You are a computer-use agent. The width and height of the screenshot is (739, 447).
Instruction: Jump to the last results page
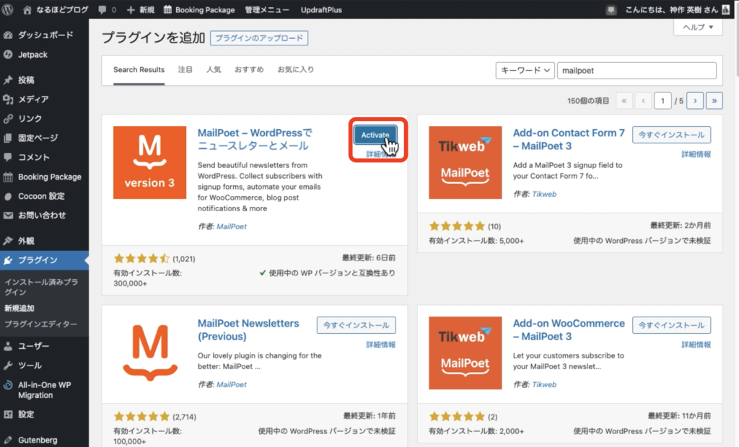pyautogui.click(x=714, y=101)
